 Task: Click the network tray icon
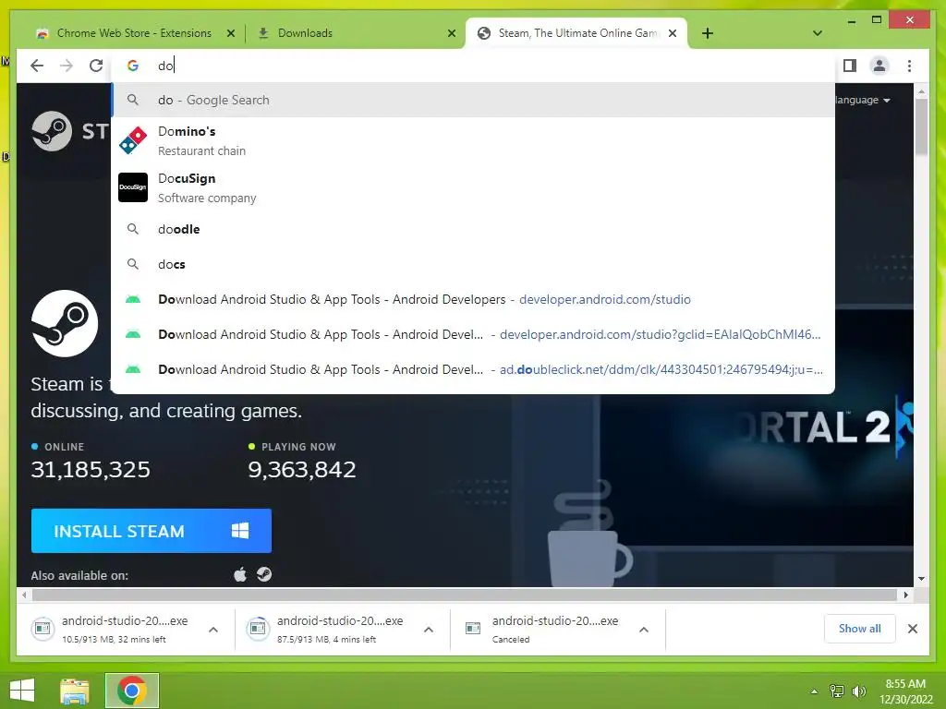point(837,691)
